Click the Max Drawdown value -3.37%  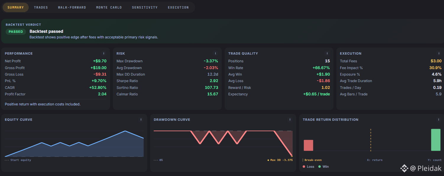click(211, 61)
